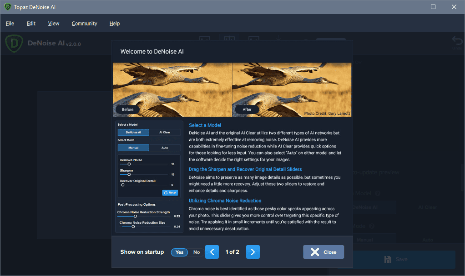Click the X icon on the Close button
The width and height of the screenshot is (465, 276).
(315, 252)
